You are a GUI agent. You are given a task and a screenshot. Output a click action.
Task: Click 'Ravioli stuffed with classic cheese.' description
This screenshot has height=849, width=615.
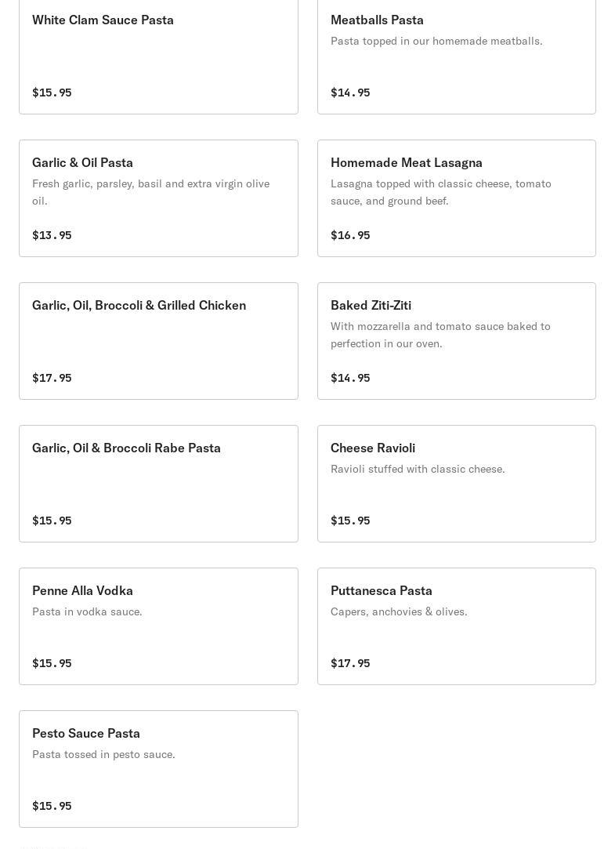(418, 469)
